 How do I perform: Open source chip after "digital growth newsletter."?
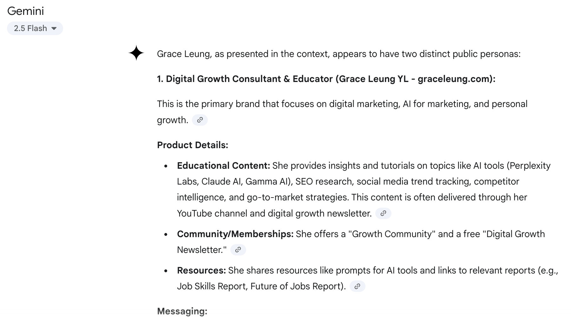tap(383, 213)
